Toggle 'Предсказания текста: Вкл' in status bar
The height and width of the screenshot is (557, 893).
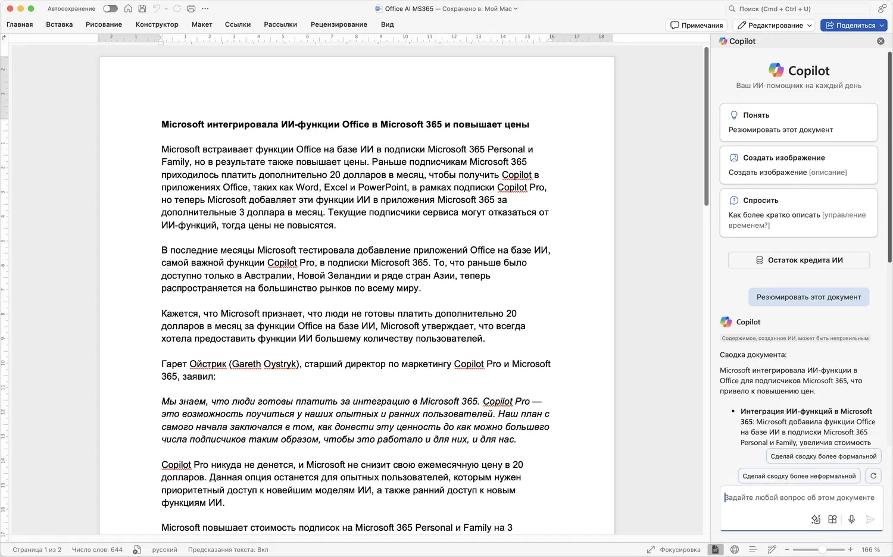228,550
